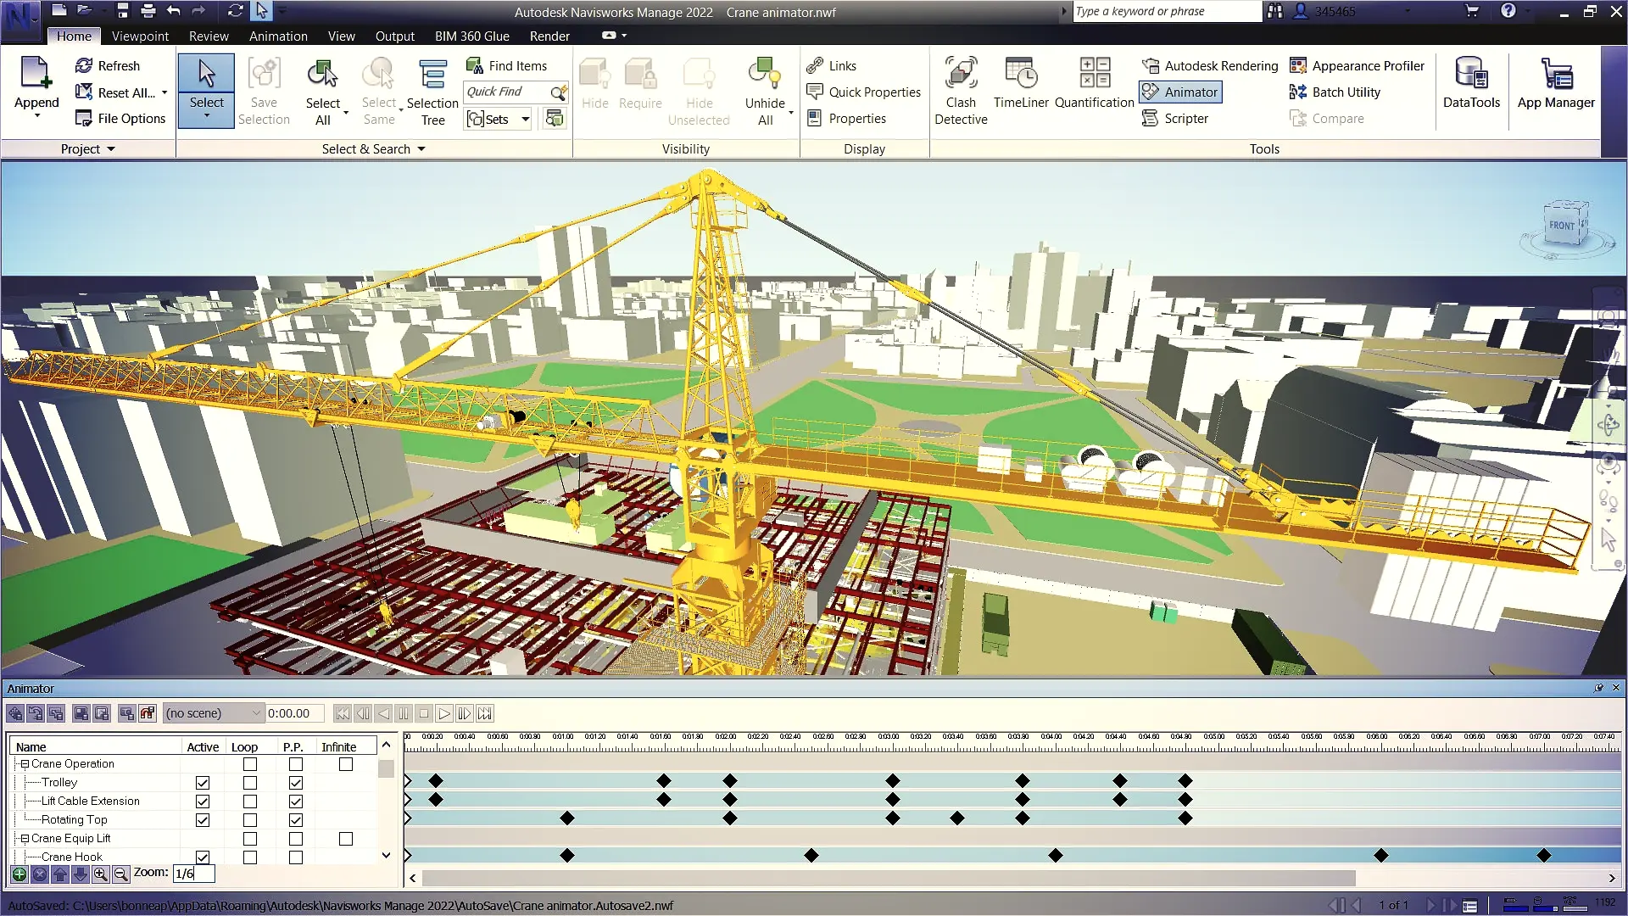This screenshot has height=916, width=1628.
Task: Open the Scripter tool
Action: pos(1175,118)
